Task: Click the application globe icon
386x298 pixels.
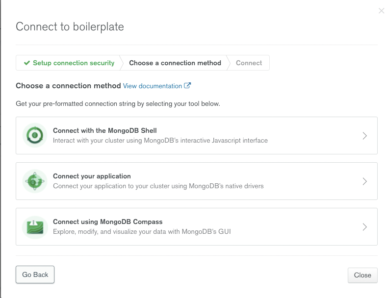Action: [x=35, y=181]
